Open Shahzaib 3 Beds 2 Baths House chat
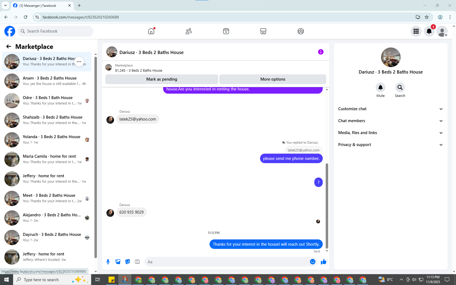Image resolution: width=456 pixels, height=285 pixels. (x=47, y=120)
